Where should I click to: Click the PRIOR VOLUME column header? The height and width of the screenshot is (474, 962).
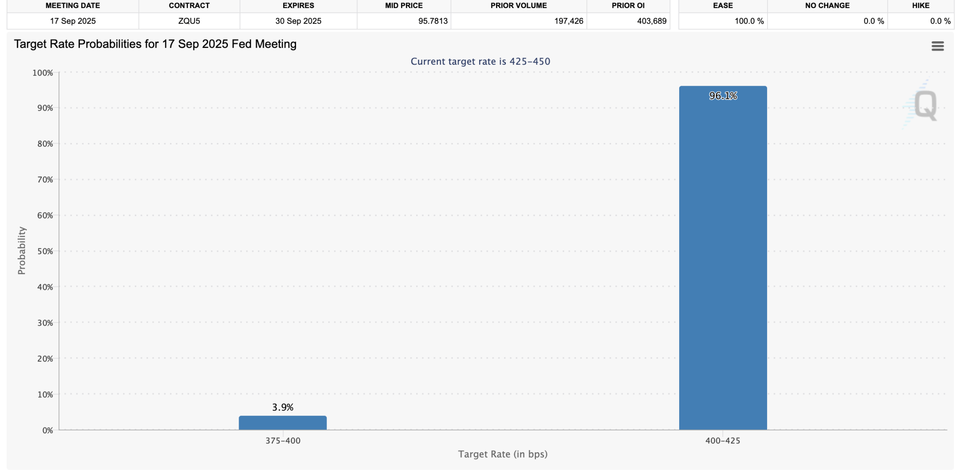point(519,6)
